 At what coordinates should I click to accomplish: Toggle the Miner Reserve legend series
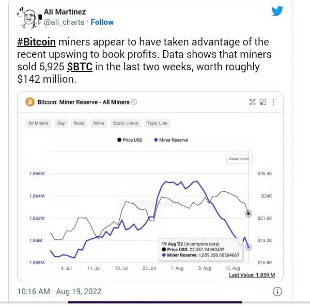[171, 140]
